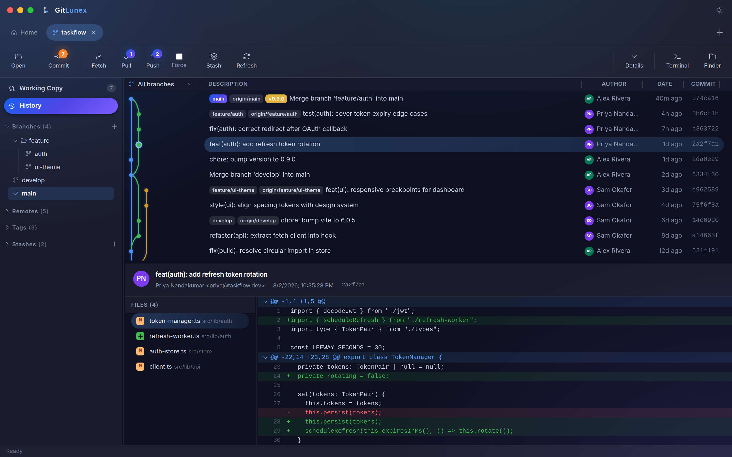Click the DESCRIPTION column header
732x457 pixels.
click(x=228, y=84)
